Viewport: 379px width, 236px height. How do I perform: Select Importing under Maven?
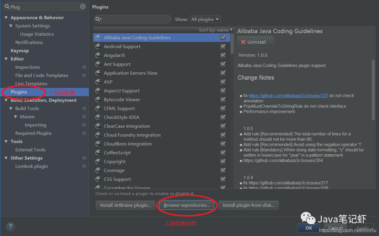[x=35, y=125]
